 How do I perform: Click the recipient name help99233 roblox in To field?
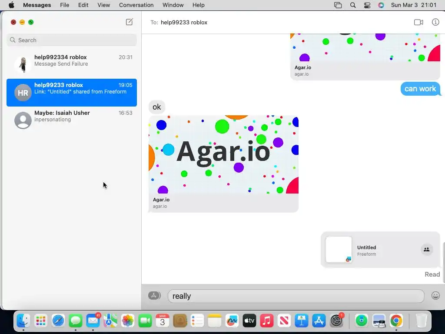(x=184, y=23)
